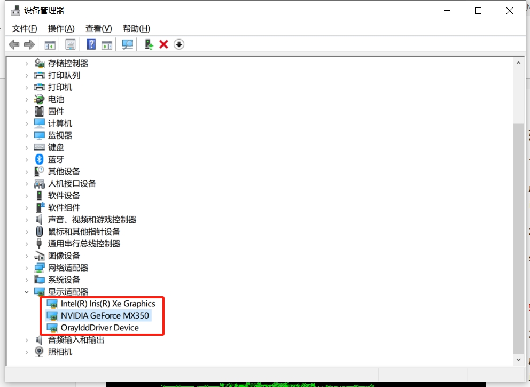Click the 打印队列 printer icon
The height and width of the screenshot is (387, 530).
tap(39, 75)
